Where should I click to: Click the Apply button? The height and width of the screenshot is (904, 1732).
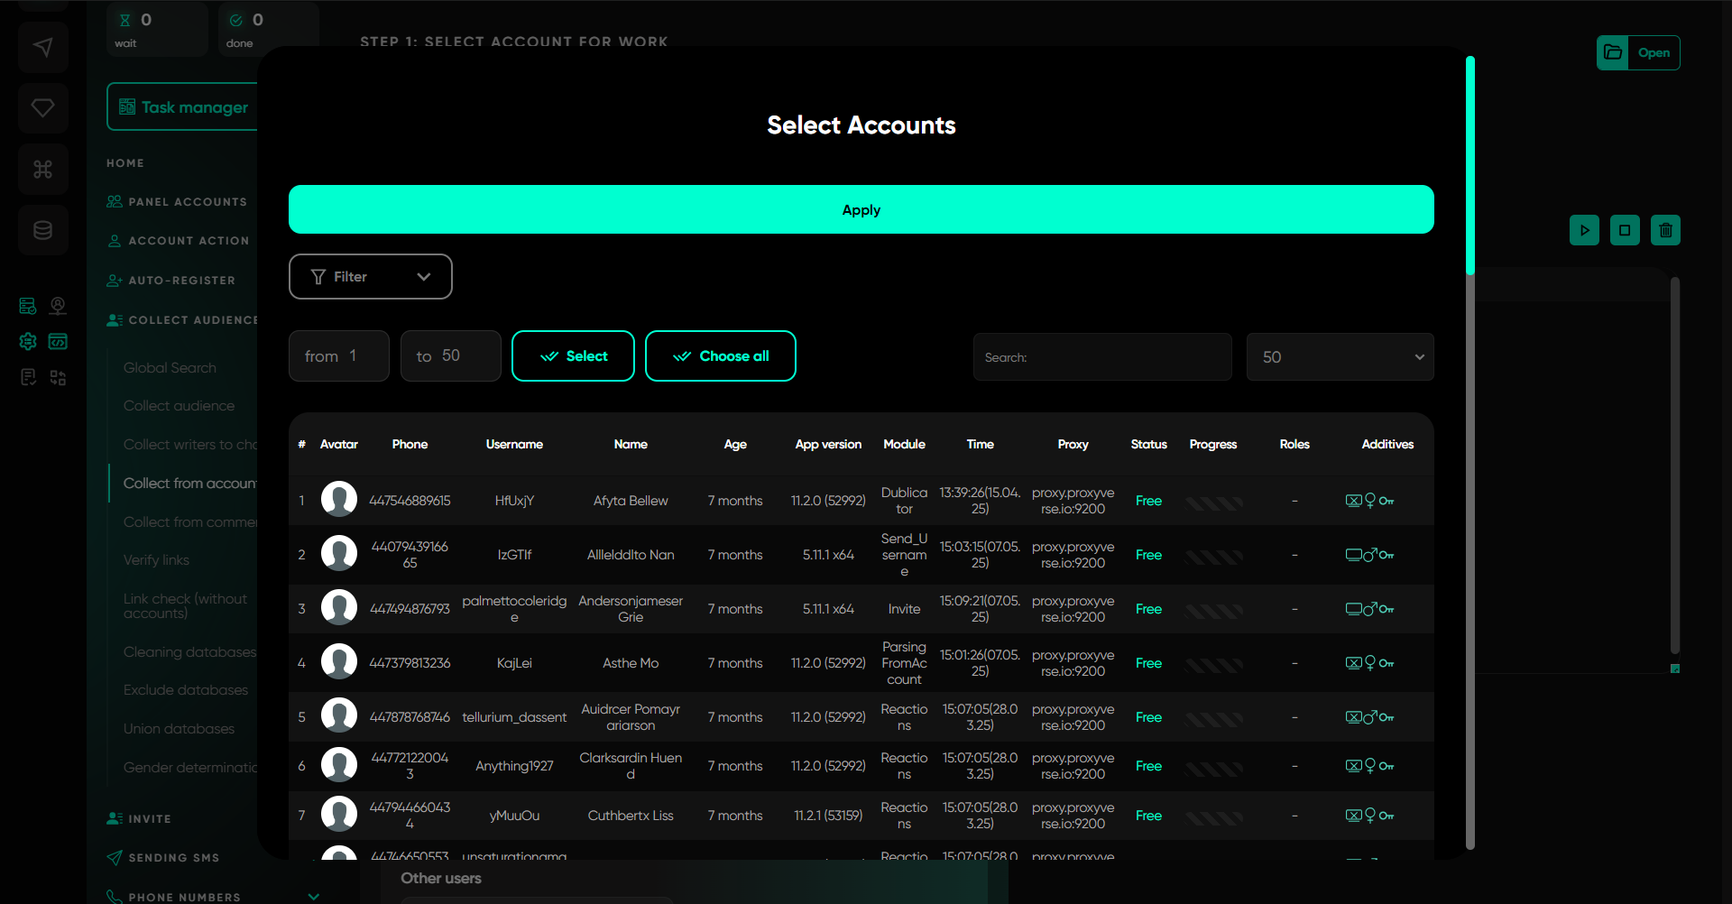[861, 210]
